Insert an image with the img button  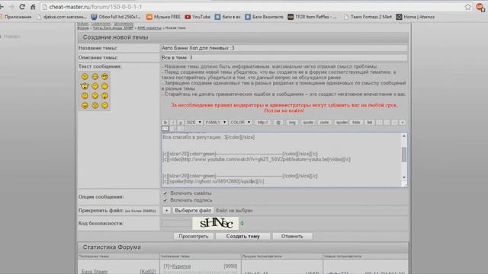292,123
